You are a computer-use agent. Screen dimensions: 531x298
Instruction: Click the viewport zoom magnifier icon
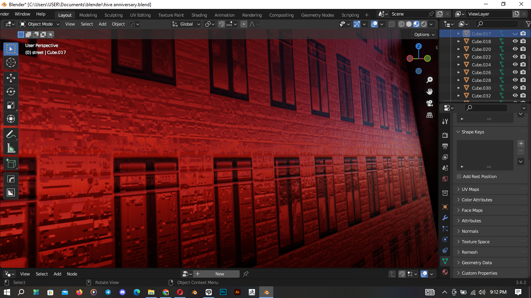point(430,80)
